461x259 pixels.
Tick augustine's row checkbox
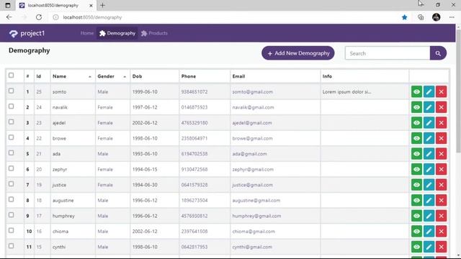point(12,200)
